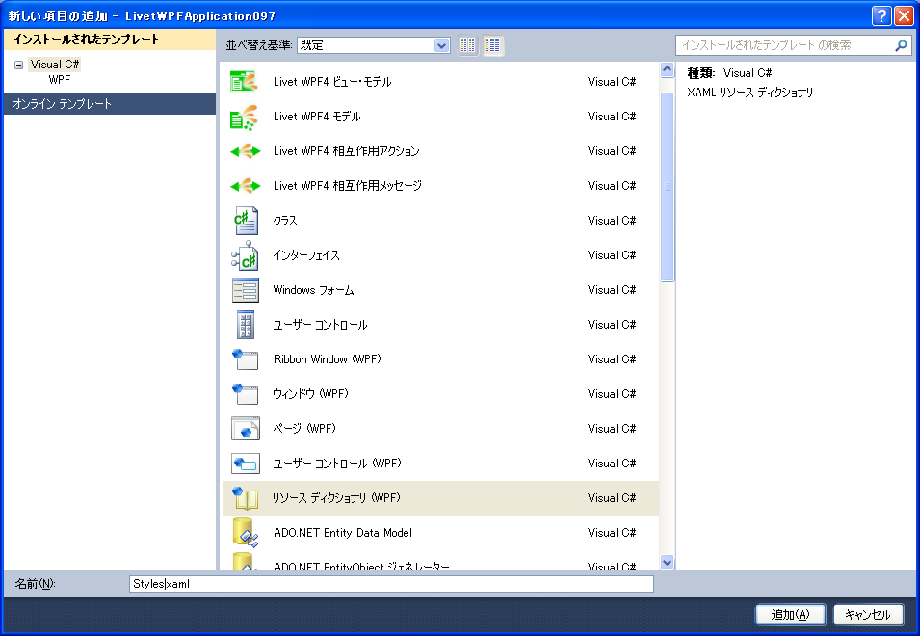Click the キャンセル button

868,614
